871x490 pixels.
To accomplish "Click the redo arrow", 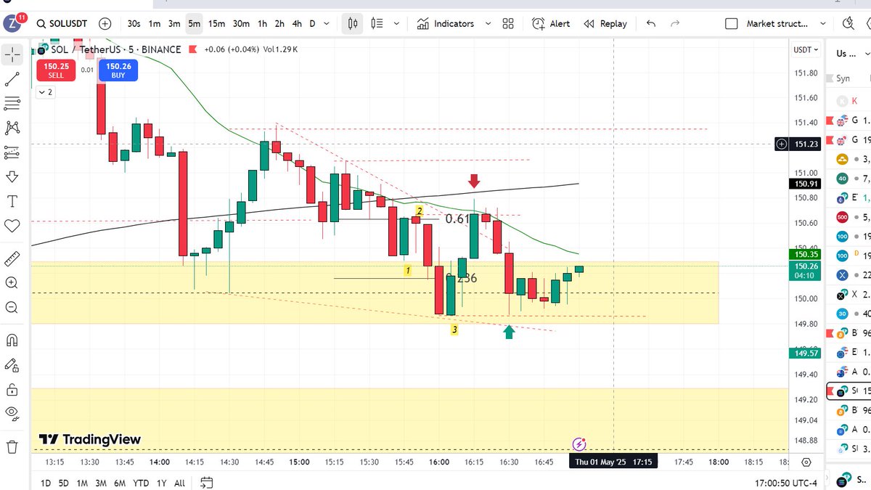I will click(675, 23).
